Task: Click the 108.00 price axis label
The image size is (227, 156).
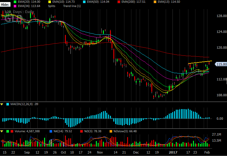Action: pos(221,95)
